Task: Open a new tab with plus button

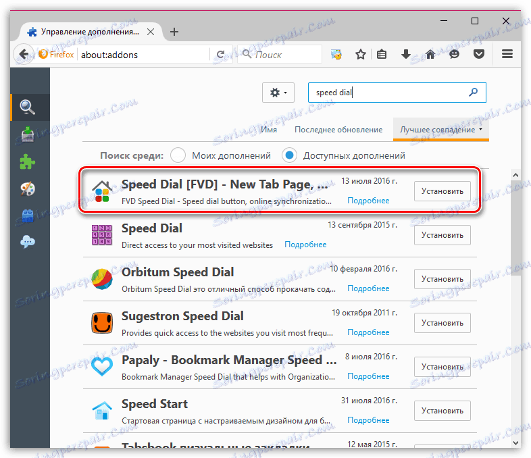Action: (x=174, y=32)
